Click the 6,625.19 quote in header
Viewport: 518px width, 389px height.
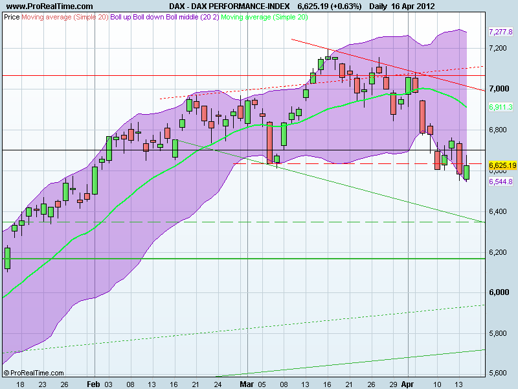[x=313, y=6]
